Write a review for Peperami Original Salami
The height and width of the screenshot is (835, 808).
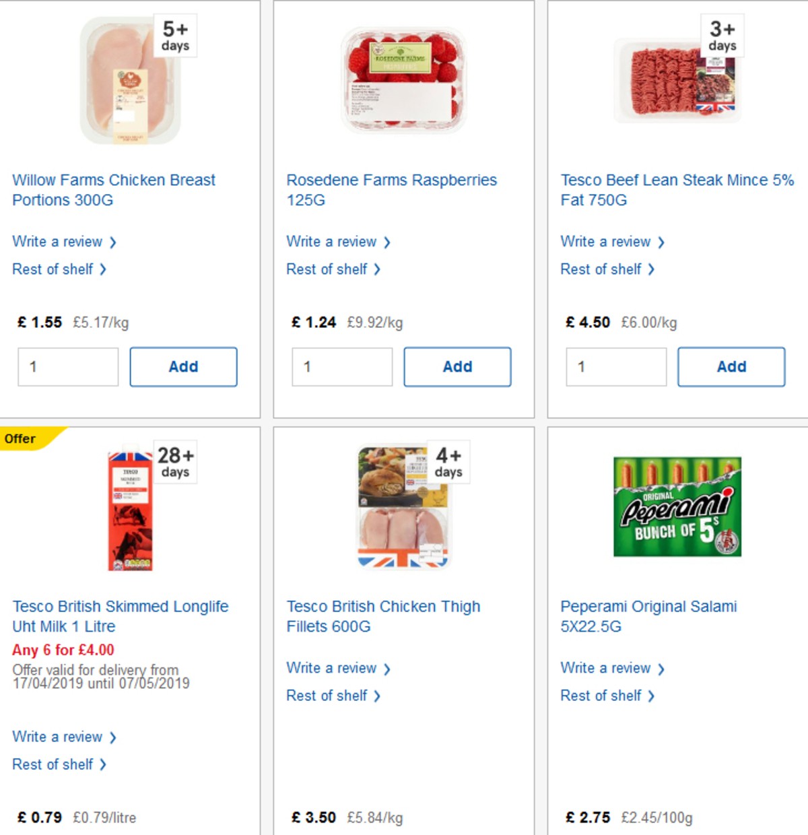605,668
